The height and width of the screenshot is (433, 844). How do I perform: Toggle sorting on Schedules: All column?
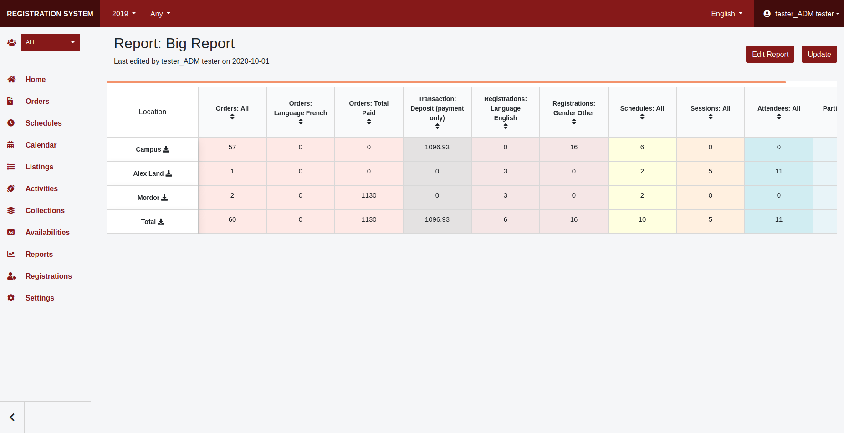(642, 117)
